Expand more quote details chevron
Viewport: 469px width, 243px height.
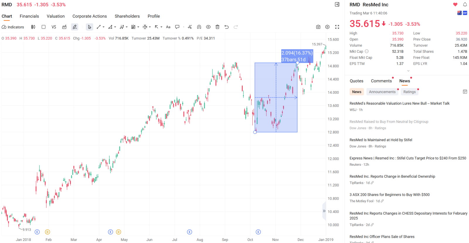pos(408,71)
